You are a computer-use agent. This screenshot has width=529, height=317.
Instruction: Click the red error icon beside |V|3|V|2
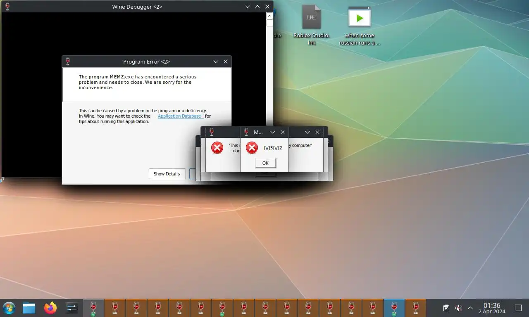click(252, 147)
